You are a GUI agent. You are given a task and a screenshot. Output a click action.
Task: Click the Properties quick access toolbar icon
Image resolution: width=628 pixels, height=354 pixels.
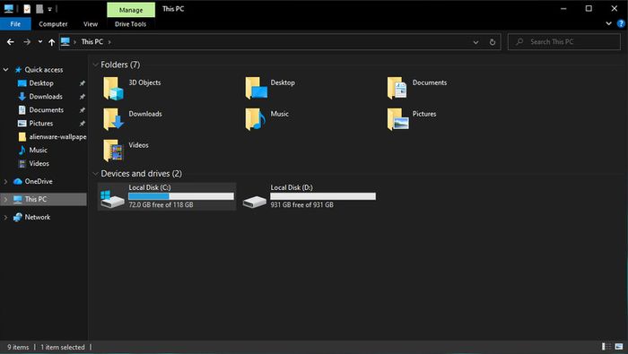click(x=27, y=8)
